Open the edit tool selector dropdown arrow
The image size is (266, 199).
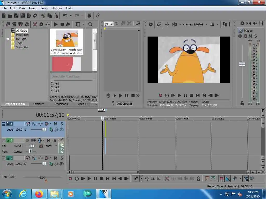pyautogui.click(x=141, y=179)
